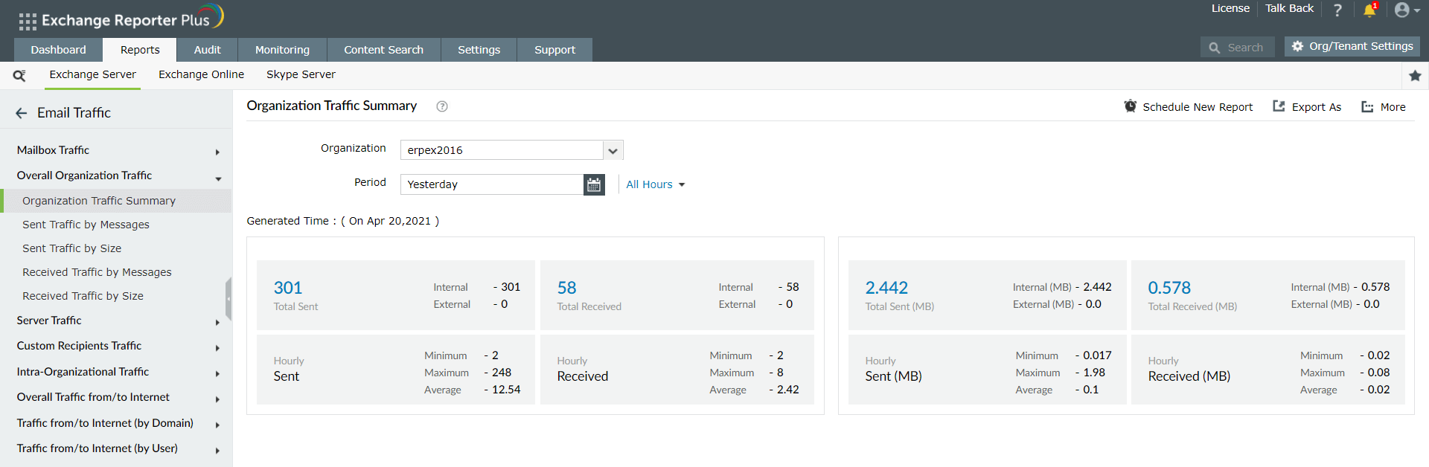Click the Org/Tenant Settings button

pos(1352,46)
